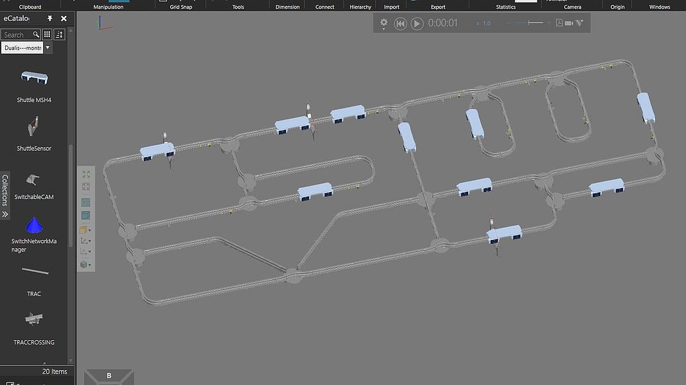This screenshot has height=385, width=686.
Task: Record simulation video with camera icon
Action: [568, 23]
